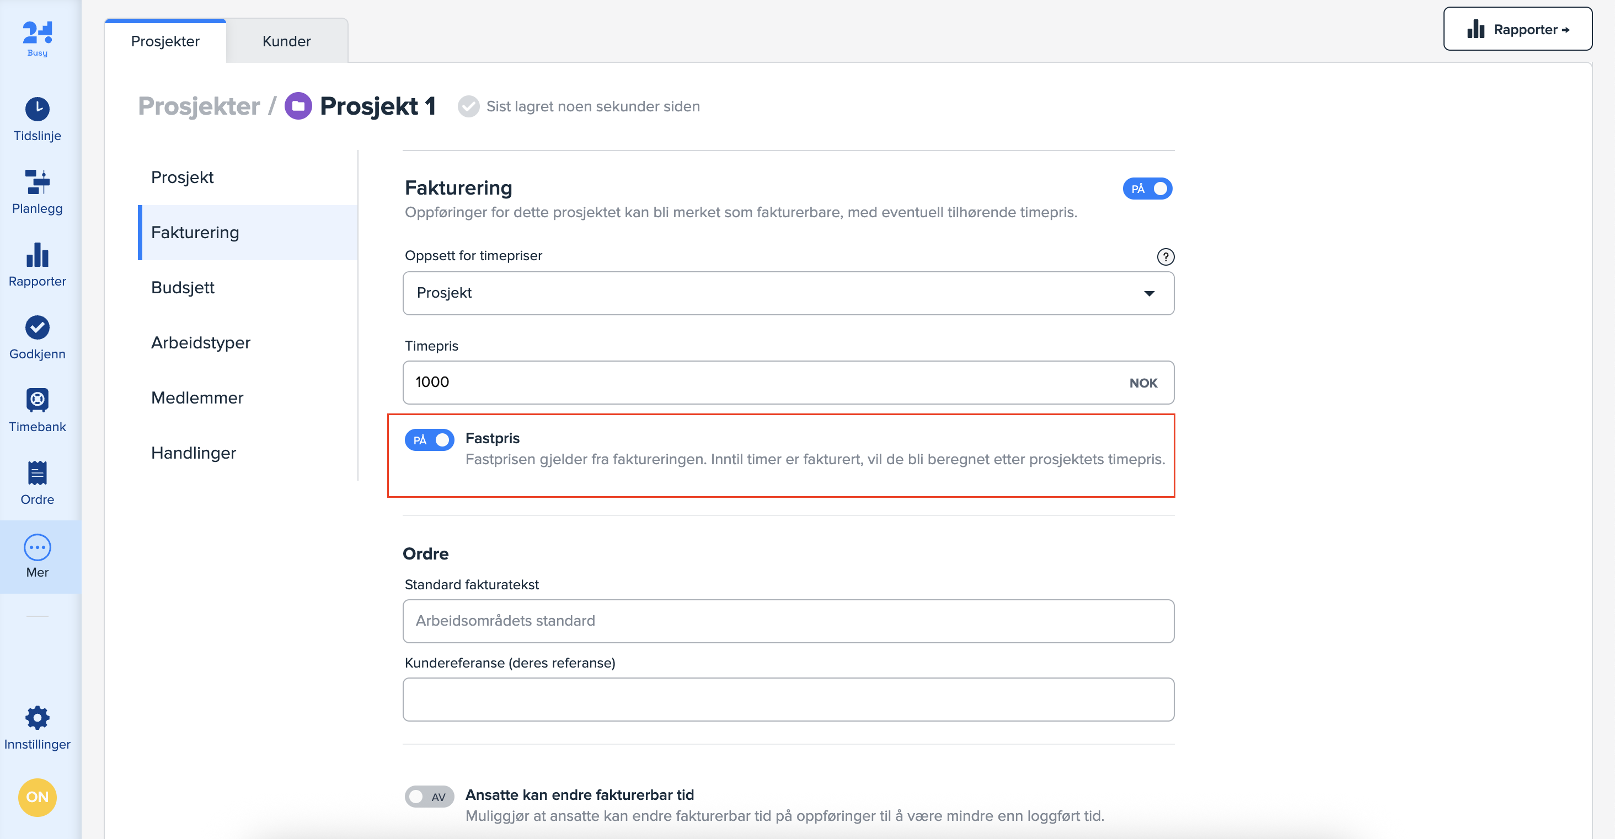
Task: Enable Ansatte kan endre fakturerbar tid
Action: click(429, 797)
